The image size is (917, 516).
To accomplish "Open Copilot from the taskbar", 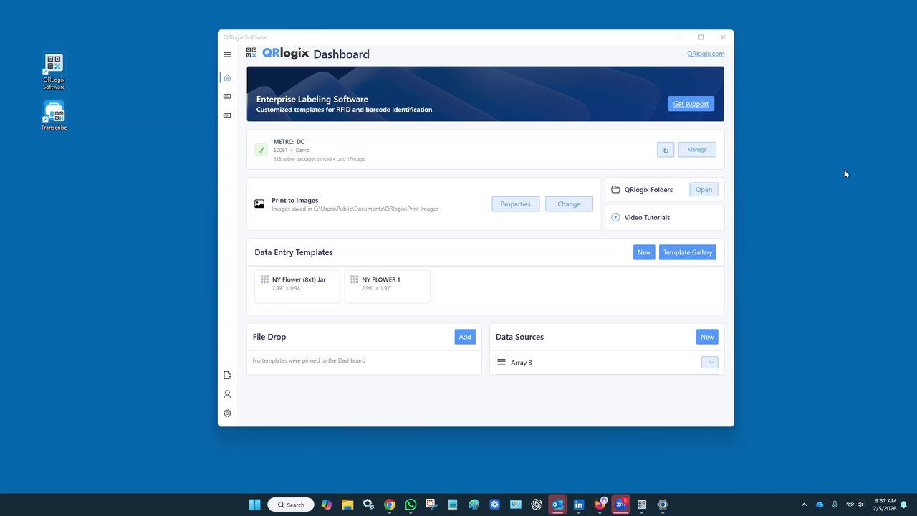I will (x=327, y=505).
